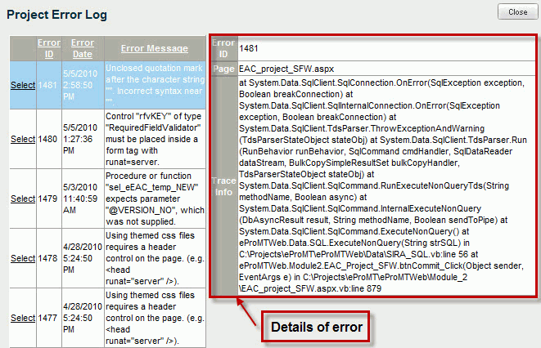Select the row for error 1481
Image resolution: width=541 pixels, height=348 pixels.
point(22,85)
